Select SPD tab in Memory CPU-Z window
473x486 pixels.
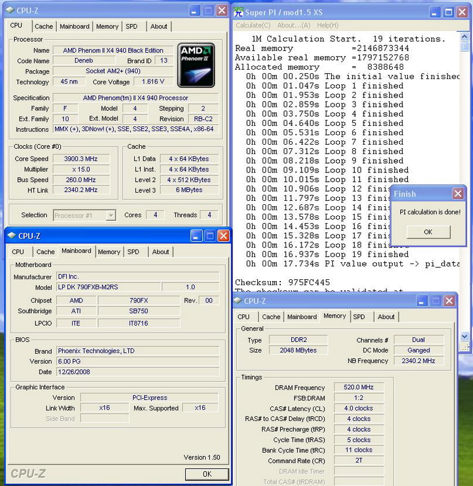coord(359,317)
